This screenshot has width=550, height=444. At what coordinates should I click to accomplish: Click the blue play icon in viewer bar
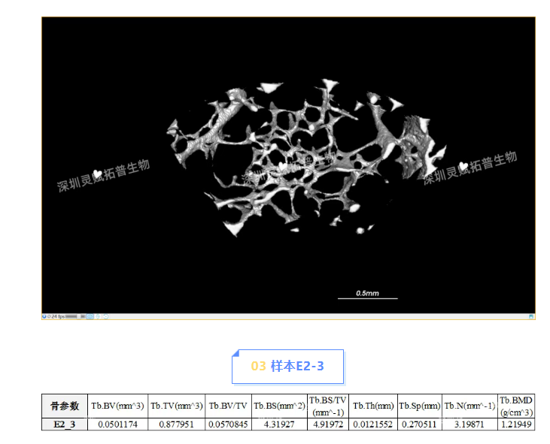point(44,316)
